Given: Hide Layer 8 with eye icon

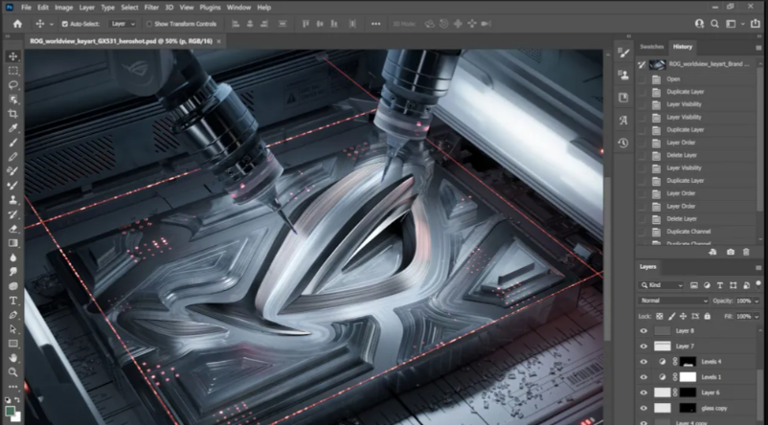Looking at the screenshot, I should [644, 331].
